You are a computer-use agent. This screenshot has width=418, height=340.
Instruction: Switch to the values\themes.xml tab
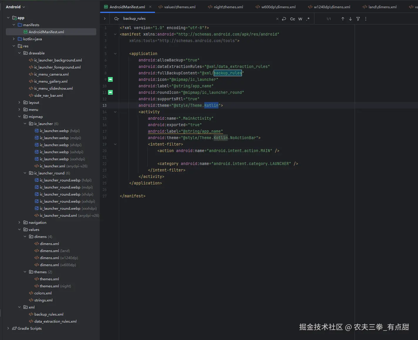point(180,7)
